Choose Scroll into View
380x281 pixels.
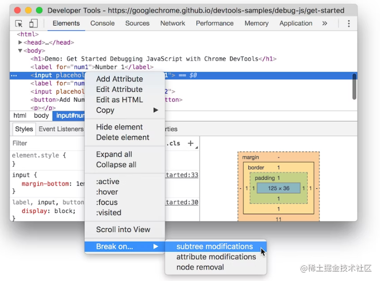point(124,230)
